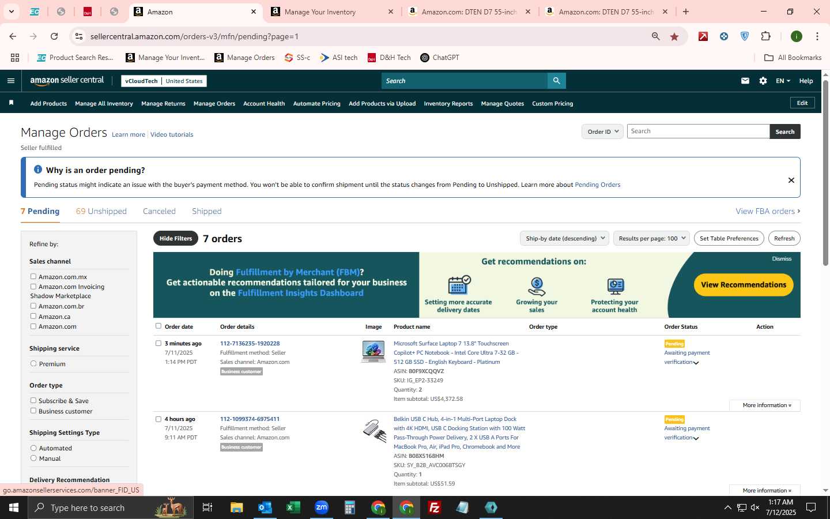Go back with the browser back arrow
Screen dimensions: 830x519
[x=13, y=36]
